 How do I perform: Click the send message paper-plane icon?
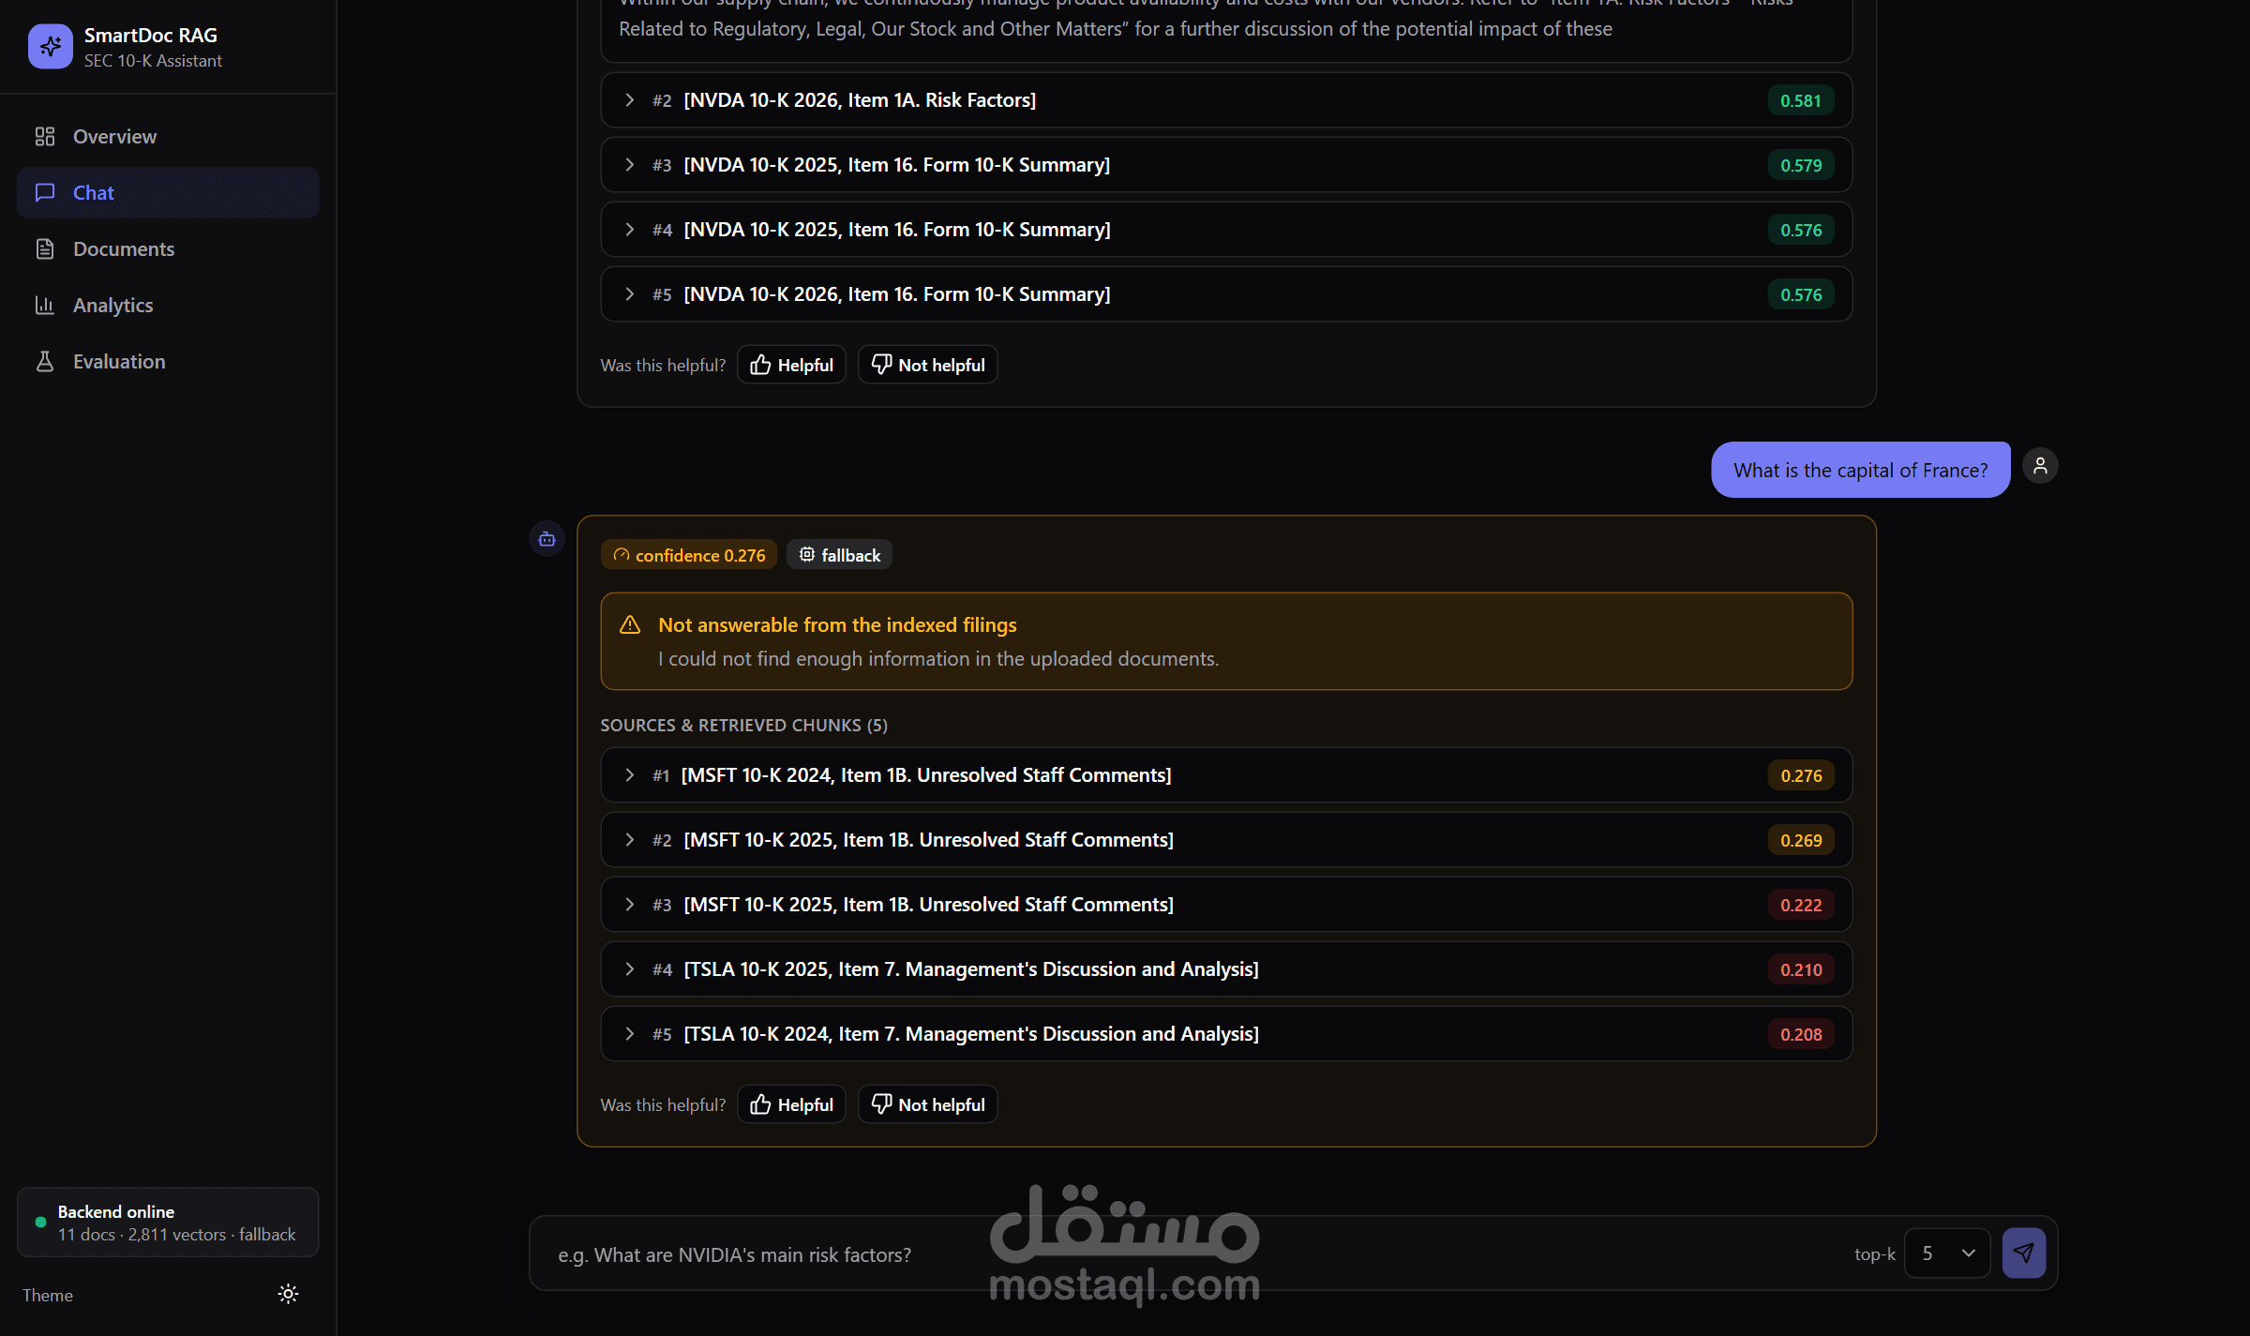(x=2024, y=1253)
